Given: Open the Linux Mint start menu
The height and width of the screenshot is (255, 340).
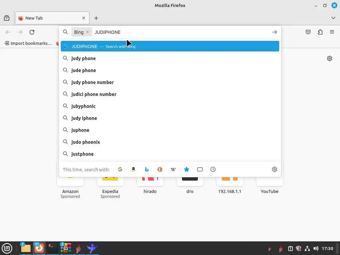Looking at the screenshot, I should pyautogui.click(x=7, y=248).
